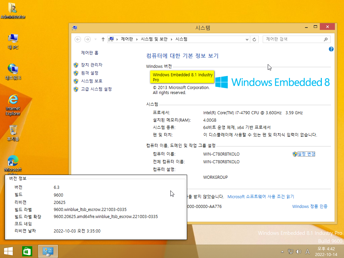Minimize the 시스템 window
The height and width of the screenshot is (258, 344).
pos(306,27)
